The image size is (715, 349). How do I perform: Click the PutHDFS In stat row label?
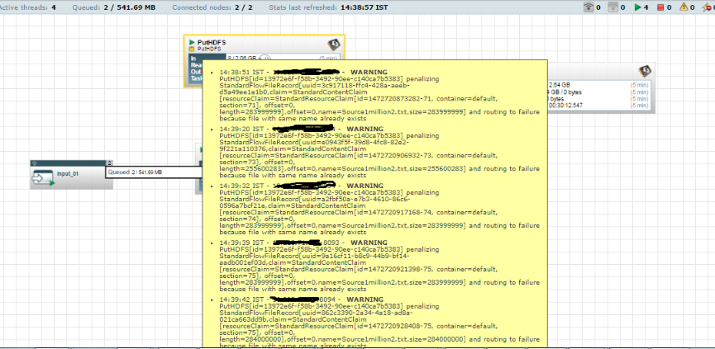point(193,59)
